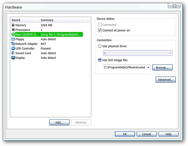Click the USB Controller icon

13,48
